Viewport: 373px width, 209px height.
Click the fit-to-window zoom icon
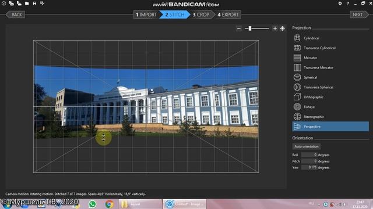[x=282, y=28]
